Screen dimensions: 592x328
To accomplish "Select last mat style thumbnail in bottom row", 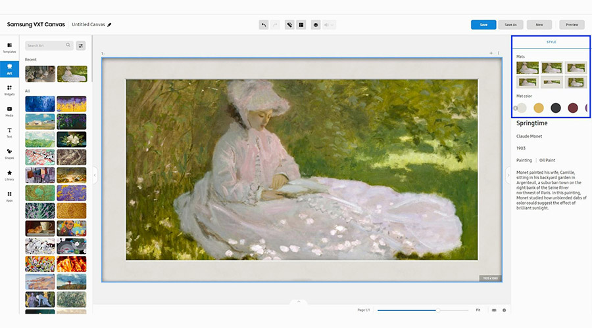I will [x=576, y=82].
